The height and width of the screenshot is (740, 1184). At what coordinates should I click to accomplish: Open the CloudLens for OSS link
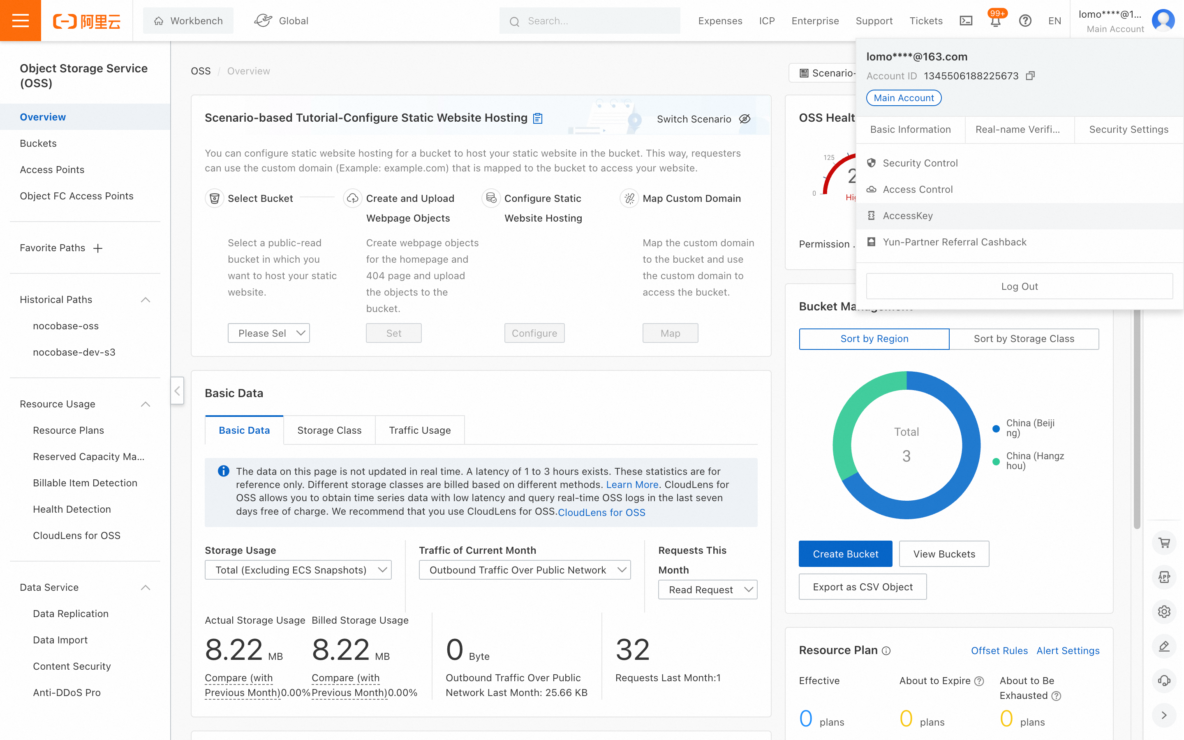(601, 512)
